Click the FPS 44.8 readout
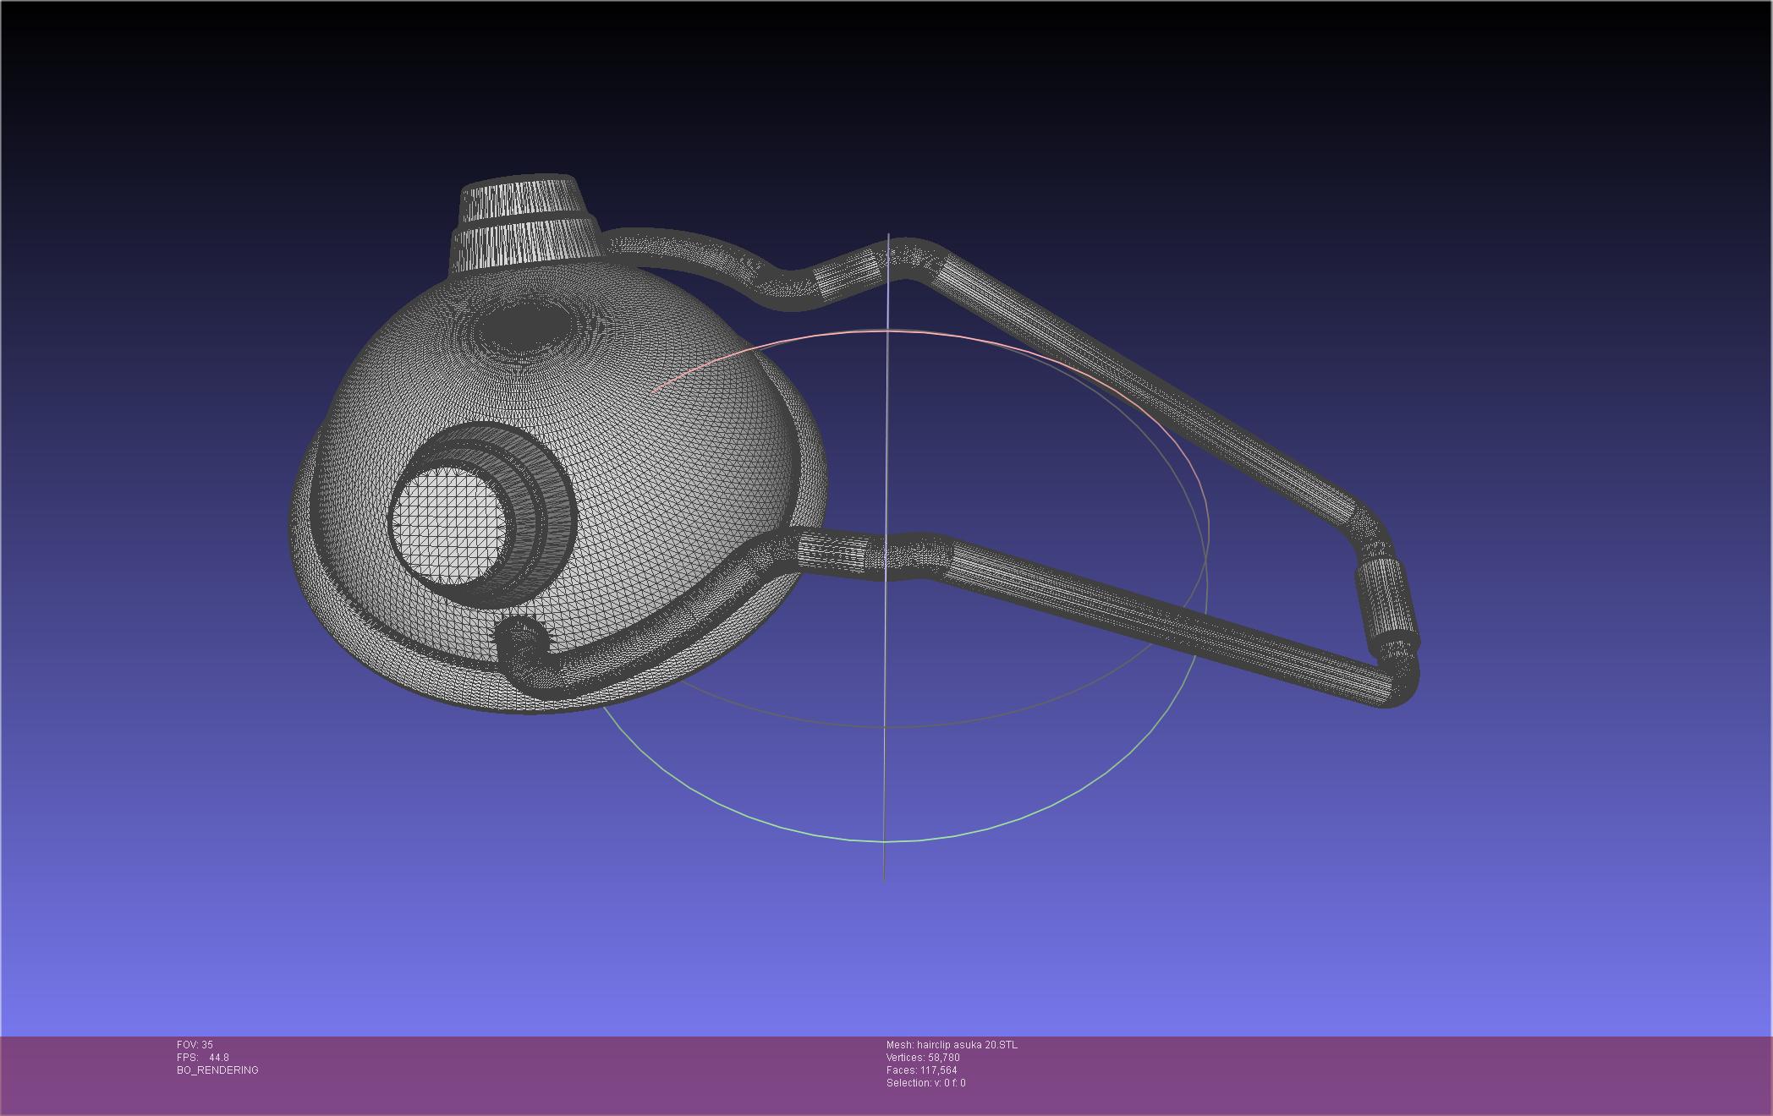This screenshot has height=1116, width=1773. pos(203,1058)
